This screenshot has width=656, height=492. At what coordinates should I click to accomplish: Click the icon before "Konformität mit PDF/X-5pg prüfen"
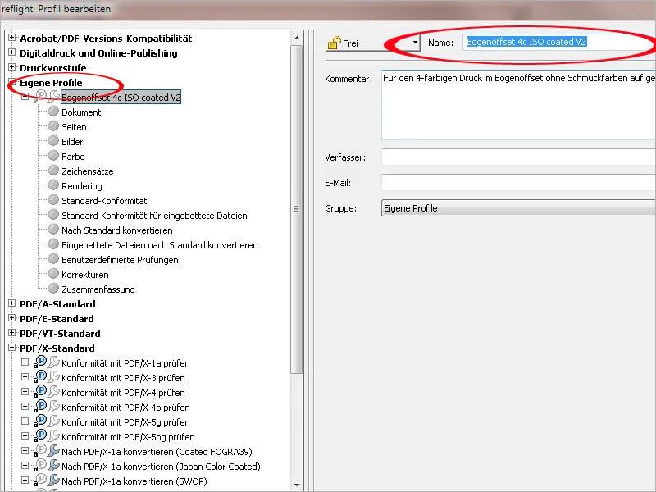40,437
